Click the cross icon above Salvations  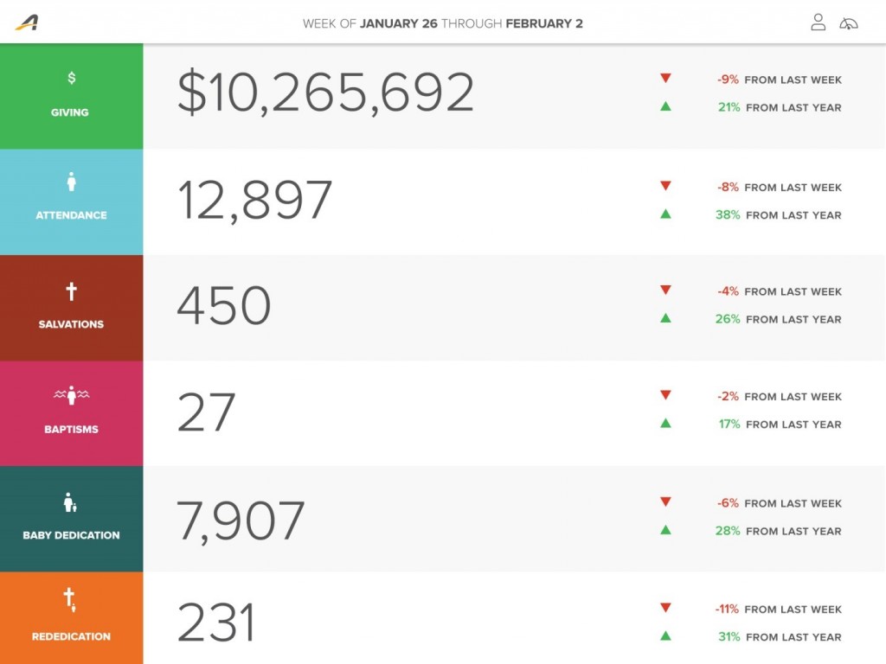(71, 291)
